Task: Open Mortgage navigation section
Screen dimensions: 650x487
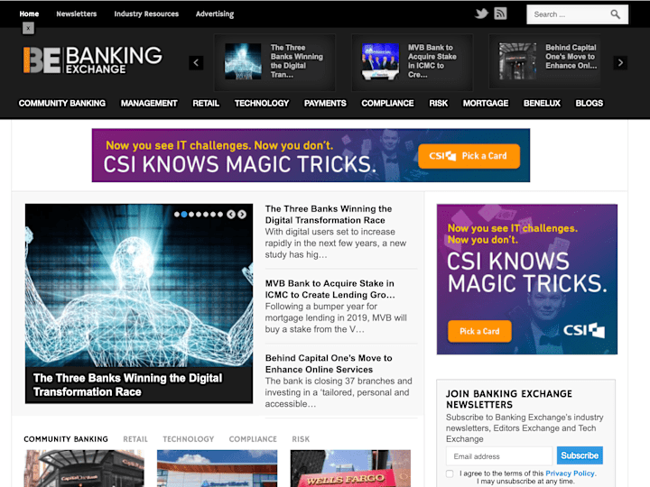Action: click(486, 103)
